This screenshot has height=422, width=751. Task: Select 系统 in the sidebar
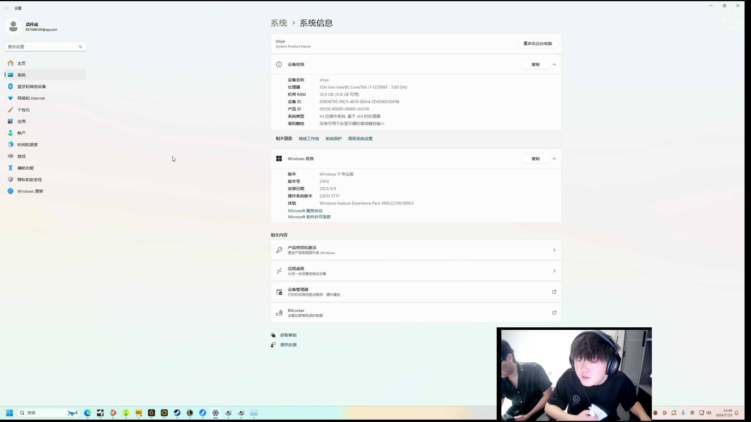(45, 75)
